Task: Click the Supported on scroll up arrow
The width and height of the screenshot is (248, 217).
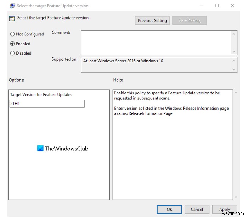Action: (x=234, y=61)
